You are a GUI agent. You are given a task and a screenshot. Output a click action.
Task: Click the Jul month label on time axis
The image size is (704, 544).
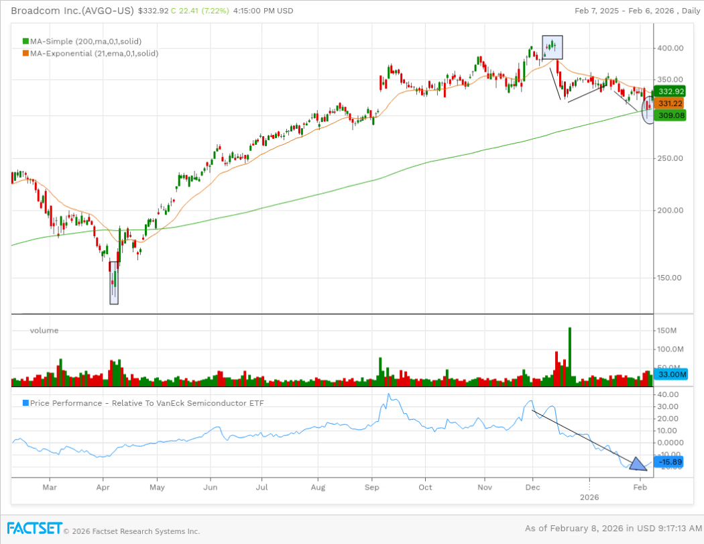[x=261, y=487]
